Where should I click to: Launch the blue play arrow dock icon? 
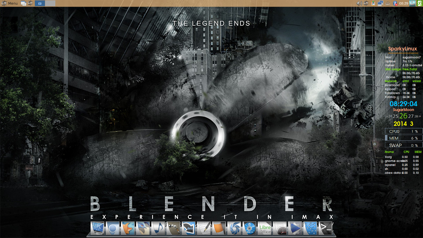295,229
